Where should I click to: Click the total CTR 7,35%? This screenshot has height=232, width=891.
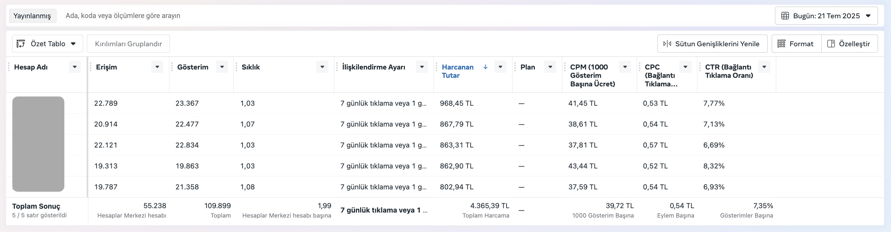(x=763, y=206)
